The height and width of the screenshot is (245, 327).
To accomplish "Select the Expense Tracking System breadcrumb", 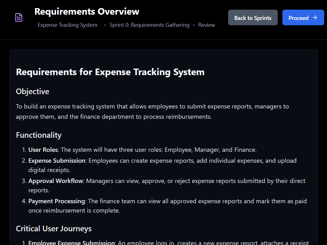I will (x=68, y=25).
